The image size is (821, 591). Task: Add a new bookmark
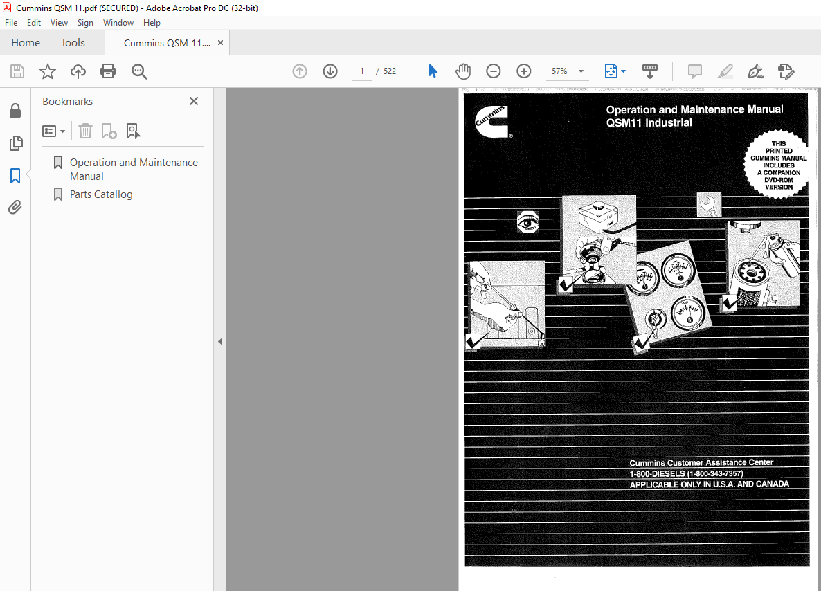[x=109, y=131]
